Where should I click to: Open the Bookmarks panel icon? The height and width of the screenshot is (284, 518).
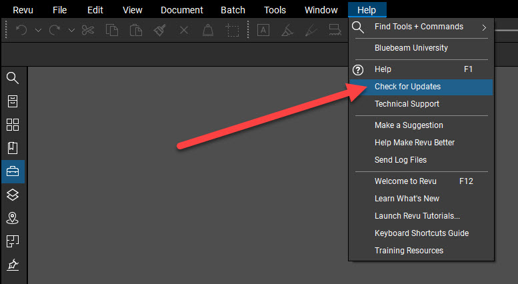pyautogui.click(x=13, y=148)
